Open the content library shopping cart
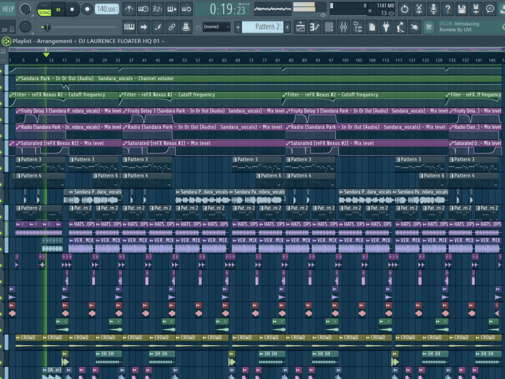Image resolution: width=505 pixels, height=379 pixels. [429, 27]
